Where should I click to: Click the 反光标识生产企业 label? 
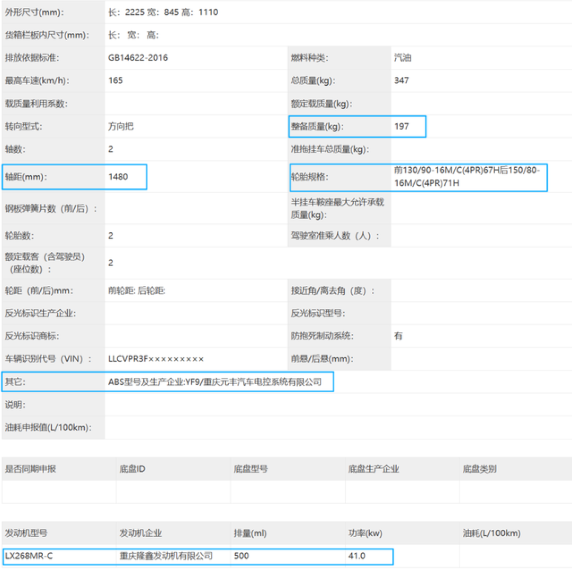[x=40, y=313]
